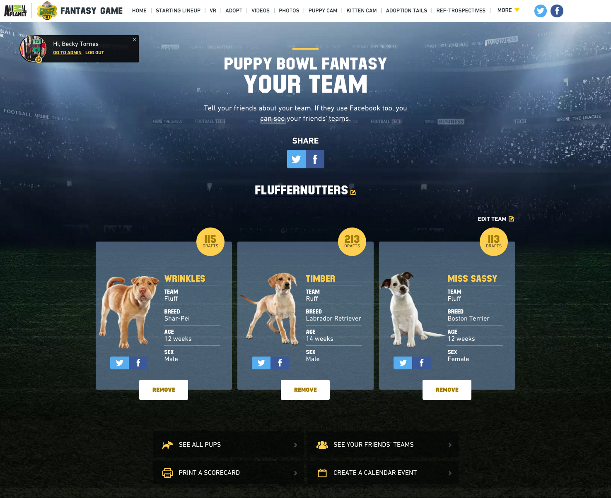
Task: Share Timber on Facebook
Action: pyautogui.click(x=280, y=363)
